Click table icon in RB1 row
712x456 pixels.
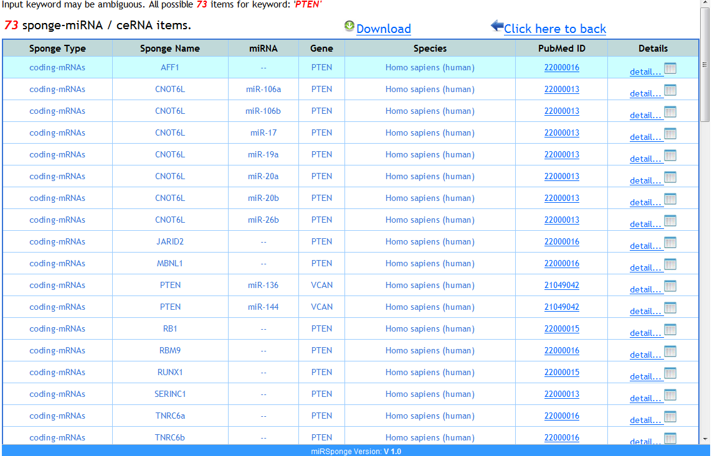670,330
